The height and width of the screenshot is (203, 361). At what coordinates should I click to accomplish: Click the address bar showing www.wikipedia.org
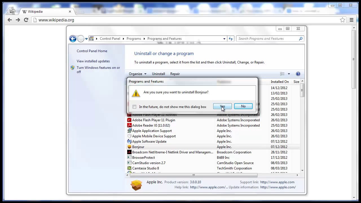(186, 20)
